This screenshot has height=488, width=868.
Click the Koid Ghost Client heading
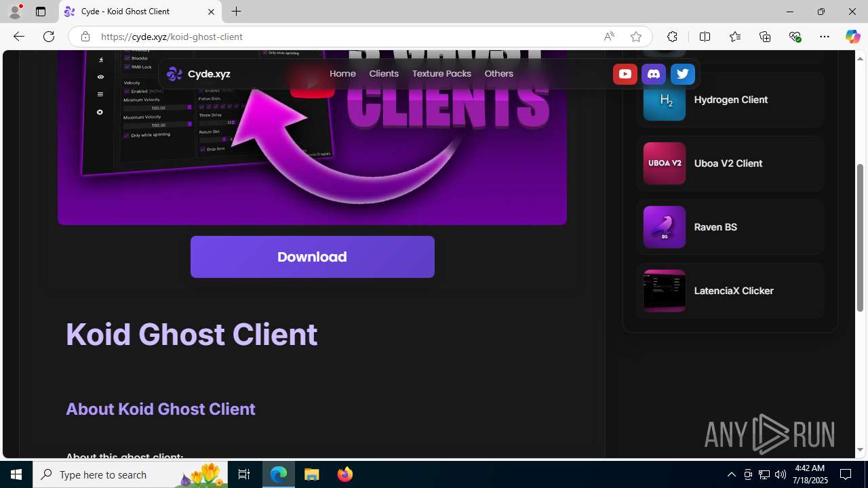pyautogui.click(x=191, y=334)
